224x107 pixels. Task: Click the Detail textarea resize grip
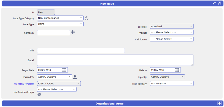click(192, 65)
